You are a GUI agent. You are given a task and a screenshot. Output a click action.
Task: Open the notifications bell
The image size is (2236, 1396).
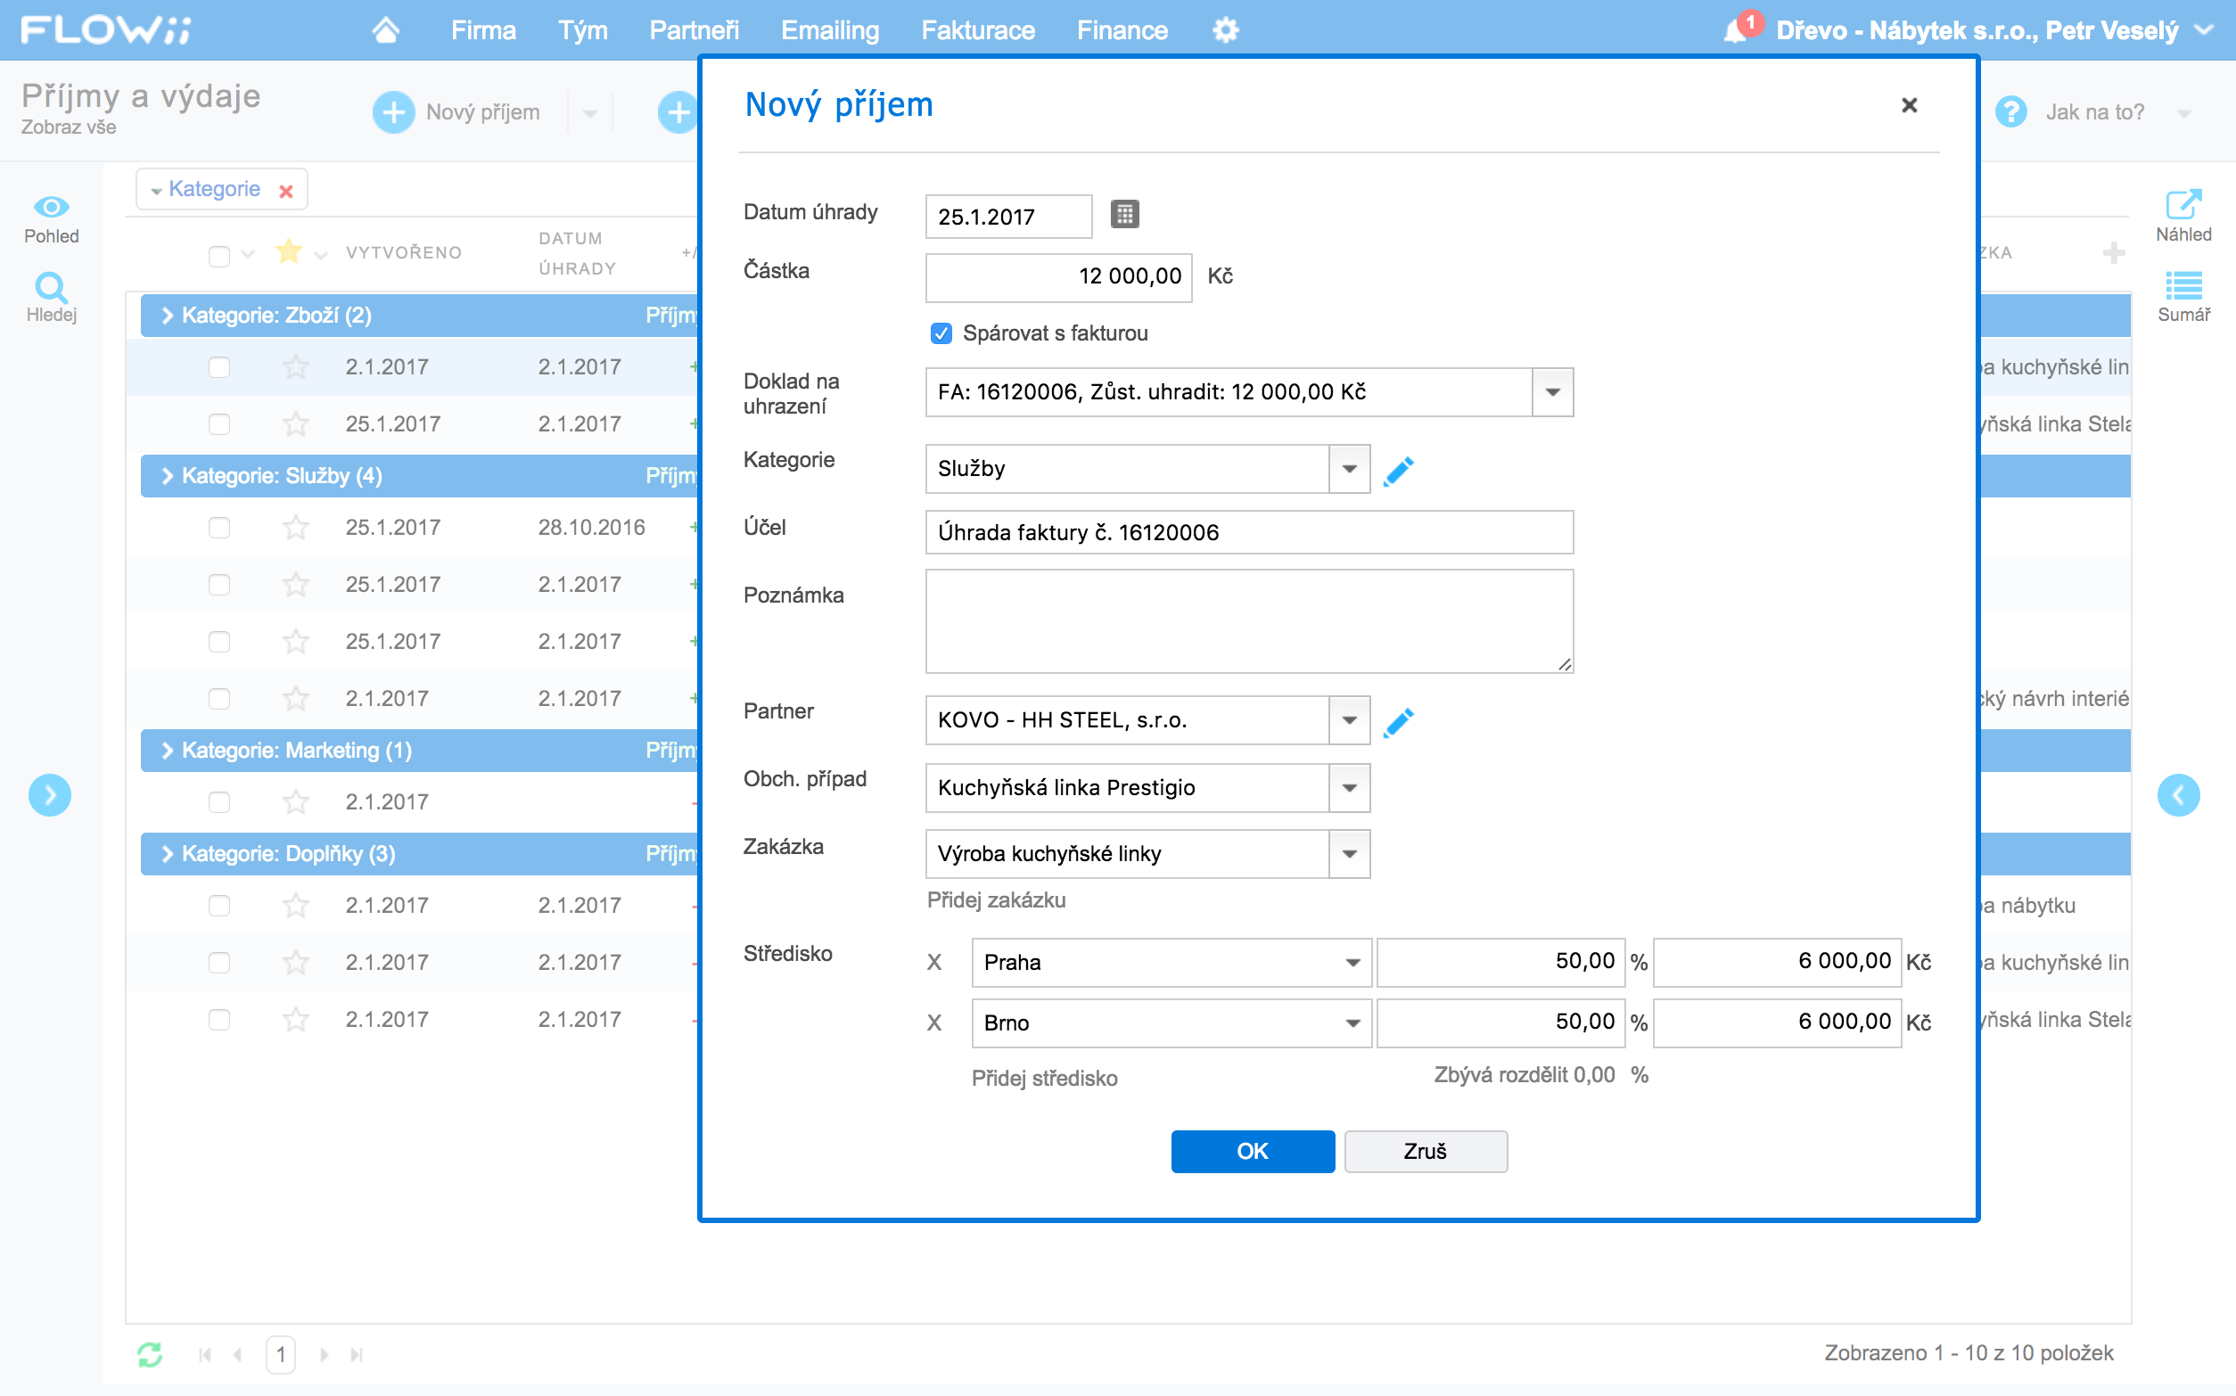tap(1736, 30)
